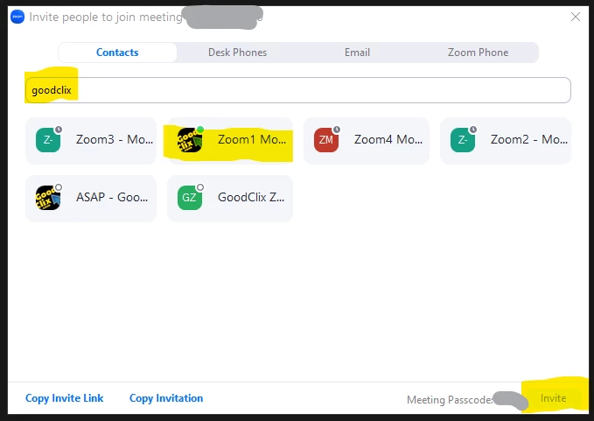Switch to the Contacts tab
This screenshot has height=421, width=594.
(x=117, y=53)
